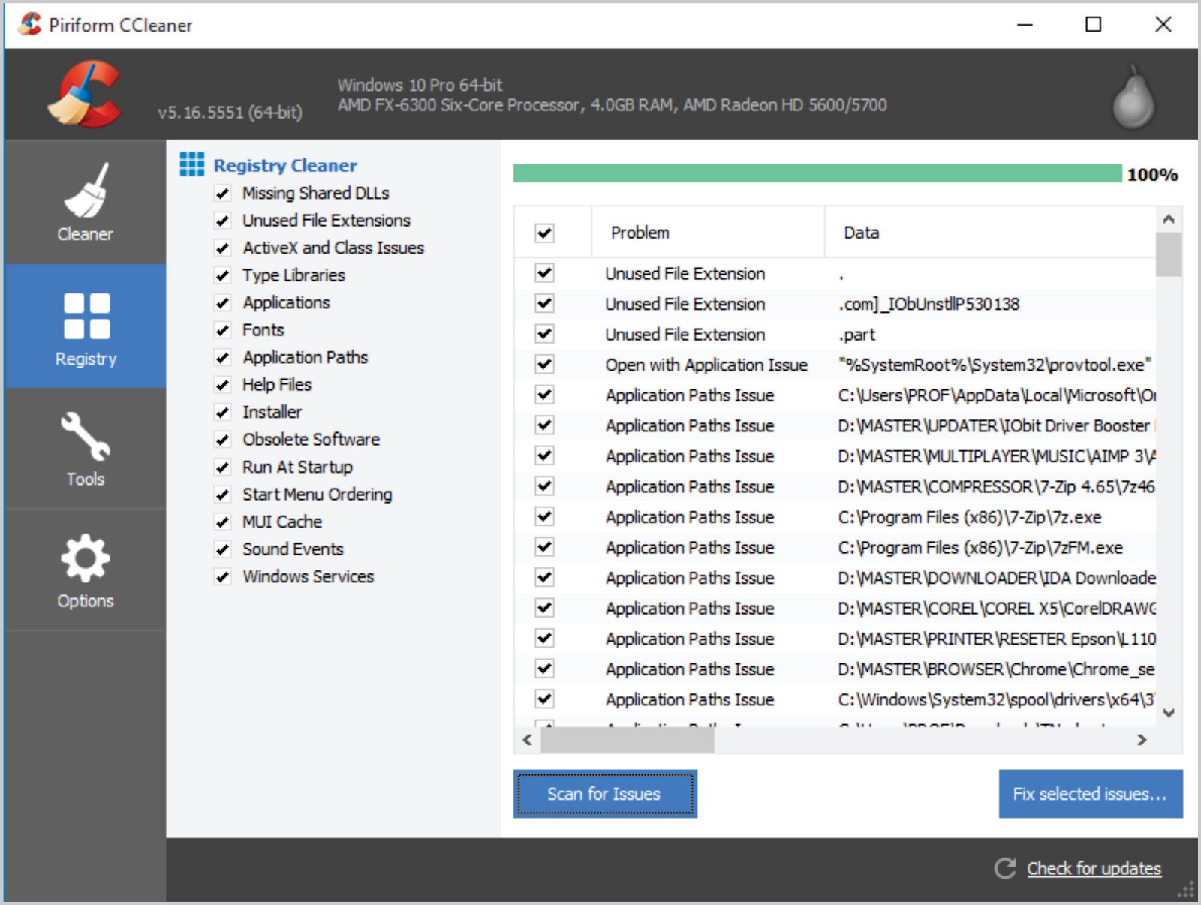1201x905 pixels.
Task: Open the Tools wrench icon
Action: pos(85,436)
